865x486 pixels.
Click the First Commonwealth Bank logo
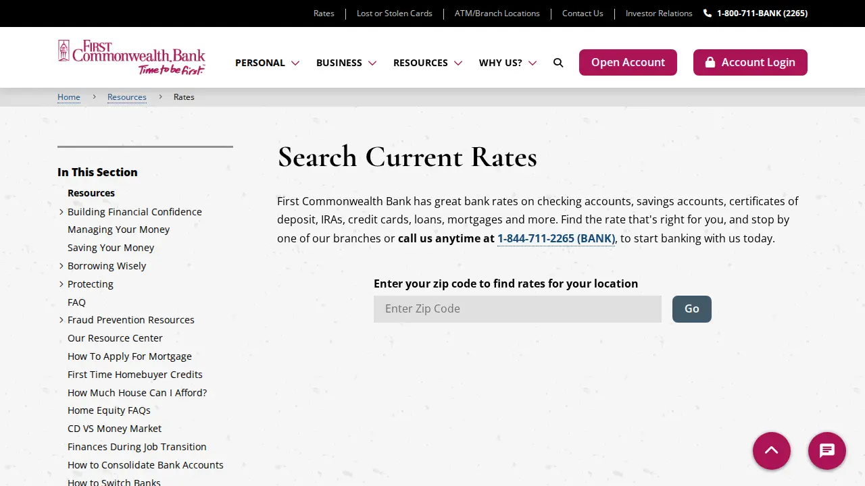tap(132, 57)
